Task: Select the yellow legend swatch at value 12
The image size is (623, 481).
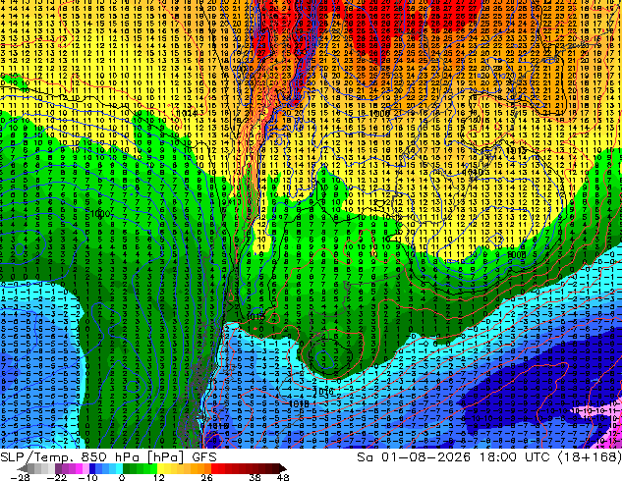Action: click(x=161, y=468)
